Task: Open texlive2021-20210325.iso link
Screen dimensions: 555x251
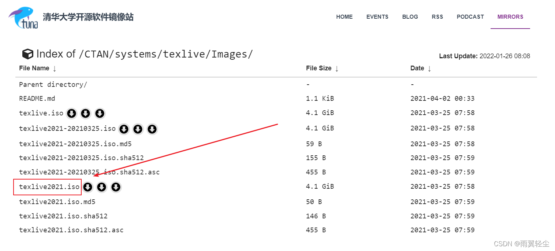Action: (67, 129)
